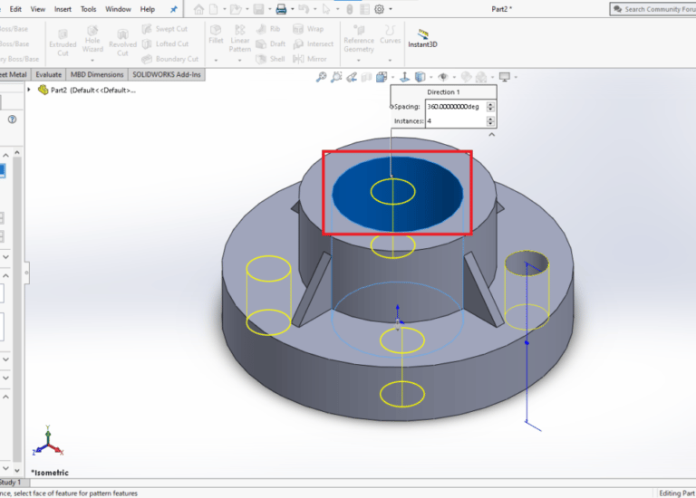
Task: Select the Linear Pattern tool
Action: (x=239, y=39)
